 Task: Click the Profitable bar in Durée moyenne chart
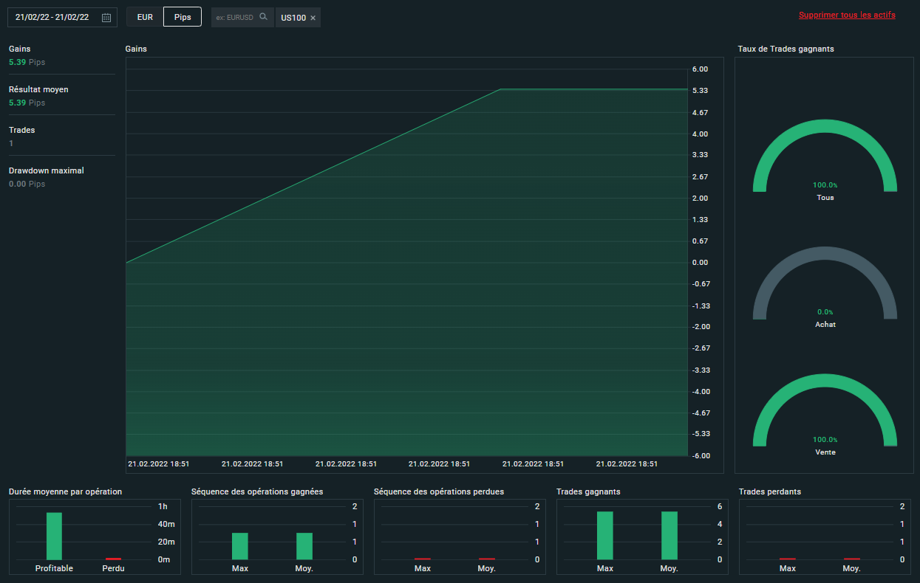tap(54, 536)
